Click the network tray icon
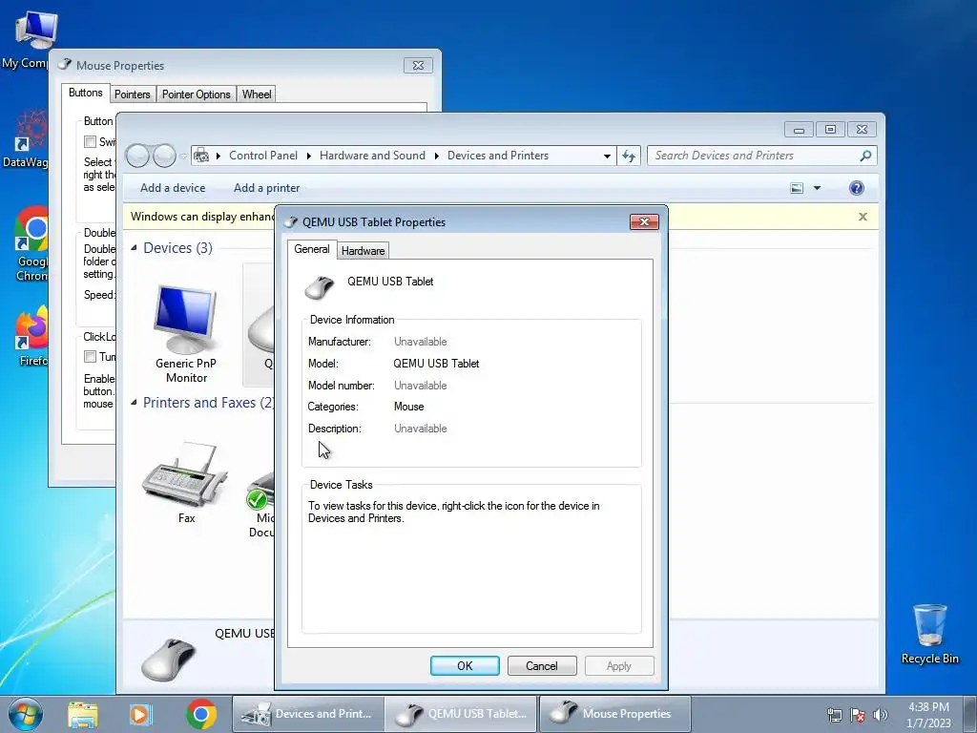Image resolution: width=977 pixels, height=733 pixels. (x=834, y=715)
